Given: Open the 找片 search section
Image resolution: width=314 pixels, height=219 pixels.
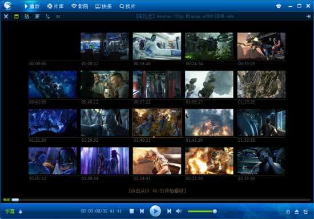Looking at the screenshot, I should click(127, 6).
